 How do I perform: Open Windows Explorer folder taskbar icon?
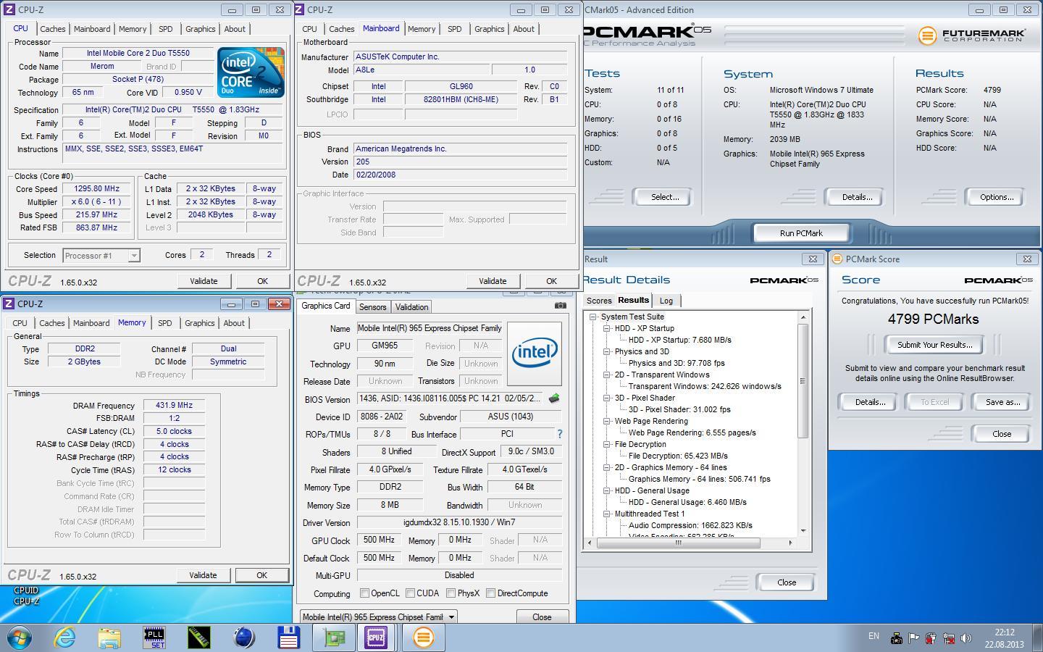[109, 638]
